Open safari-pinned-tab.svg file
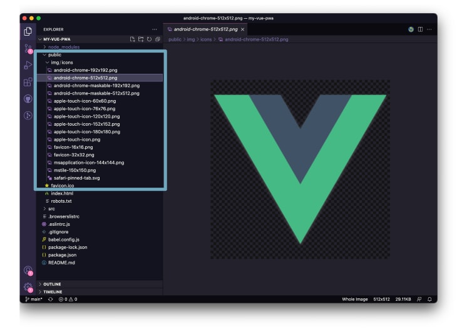 click(100, 178)
